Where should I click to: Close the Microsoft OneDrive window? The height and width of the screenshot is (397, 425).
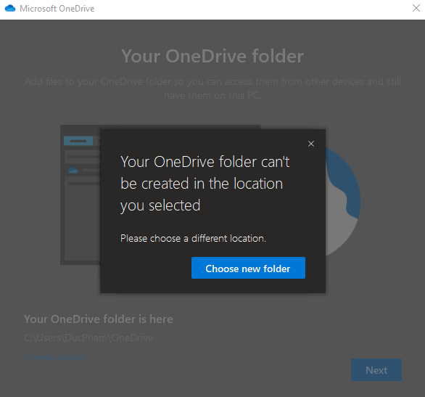(x=416, y=8)
